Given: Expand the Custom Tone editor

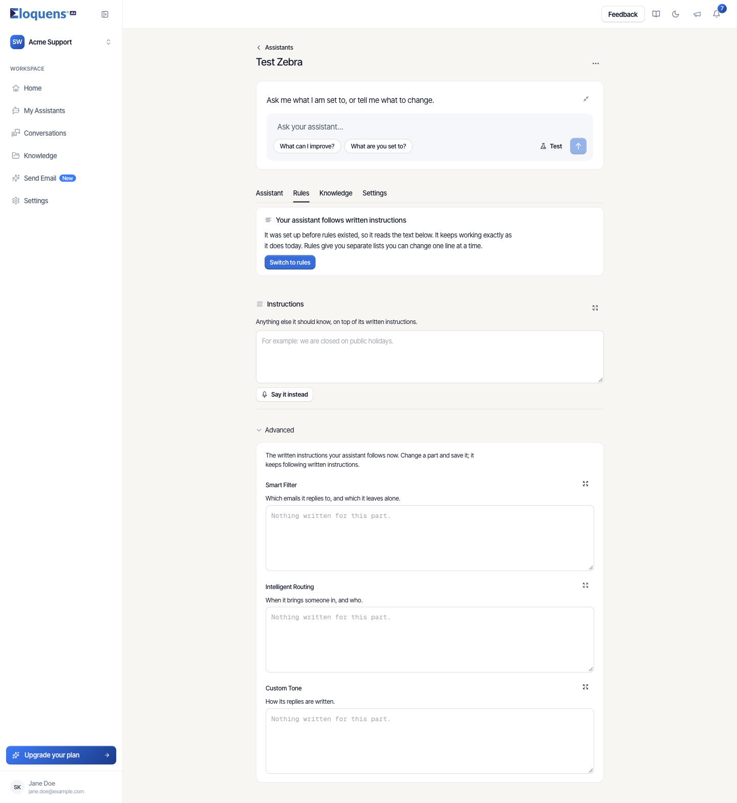Looking at the screenshot, I should 586,687.
